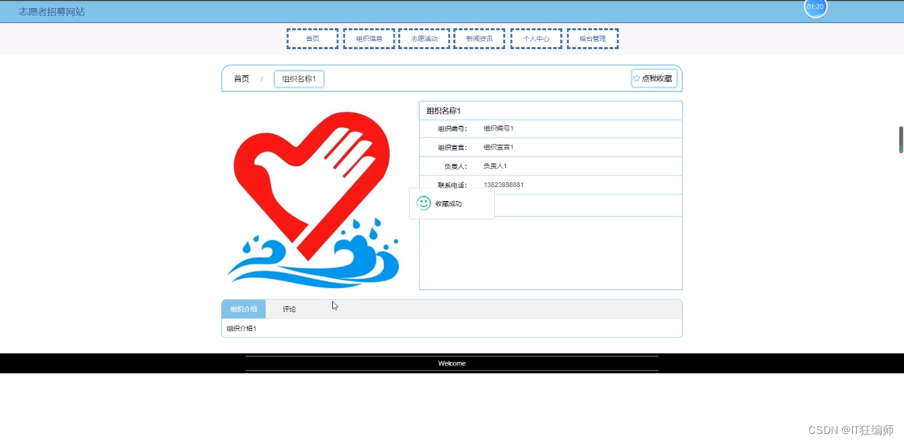The height and width of the screenshot is (442, 904).
Task: Click the volunteer heart logo image
Action: pos(313,199)
